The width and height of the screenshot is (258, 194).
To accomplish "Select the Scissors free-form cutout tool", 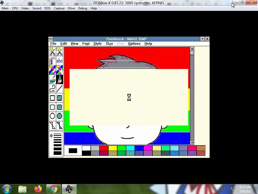I will click(52, 52).
